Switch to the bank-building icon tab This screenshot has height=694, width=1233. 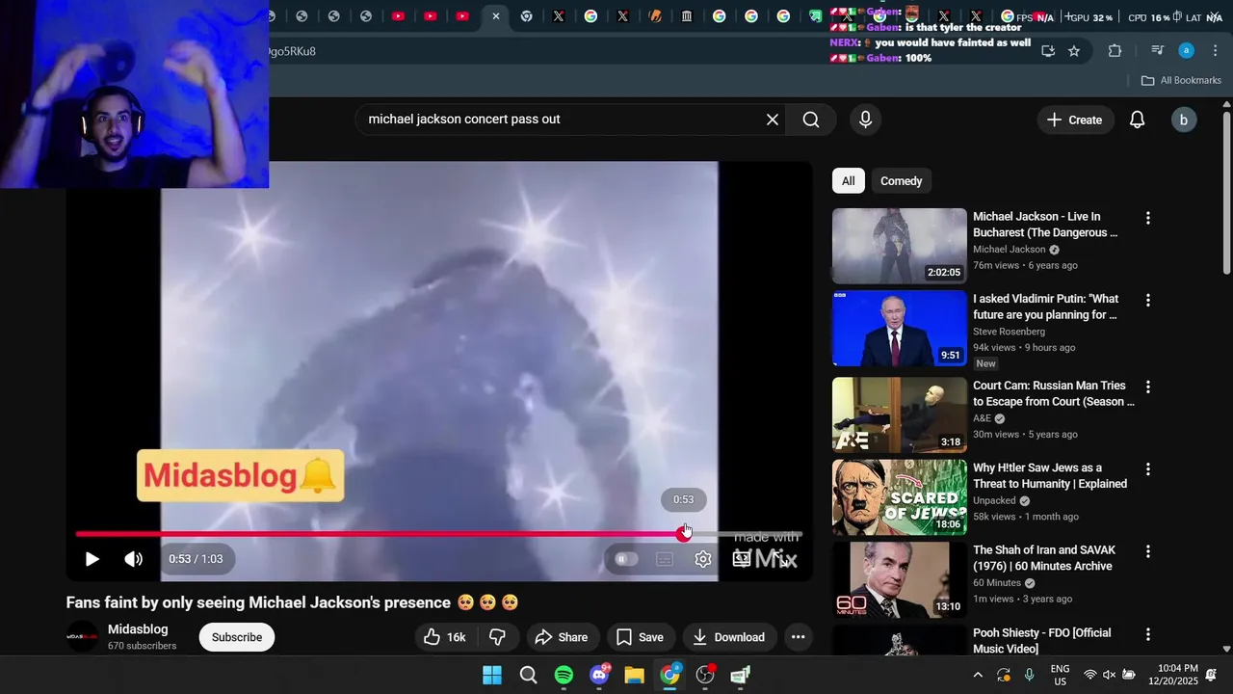click(x=687, y=16)
